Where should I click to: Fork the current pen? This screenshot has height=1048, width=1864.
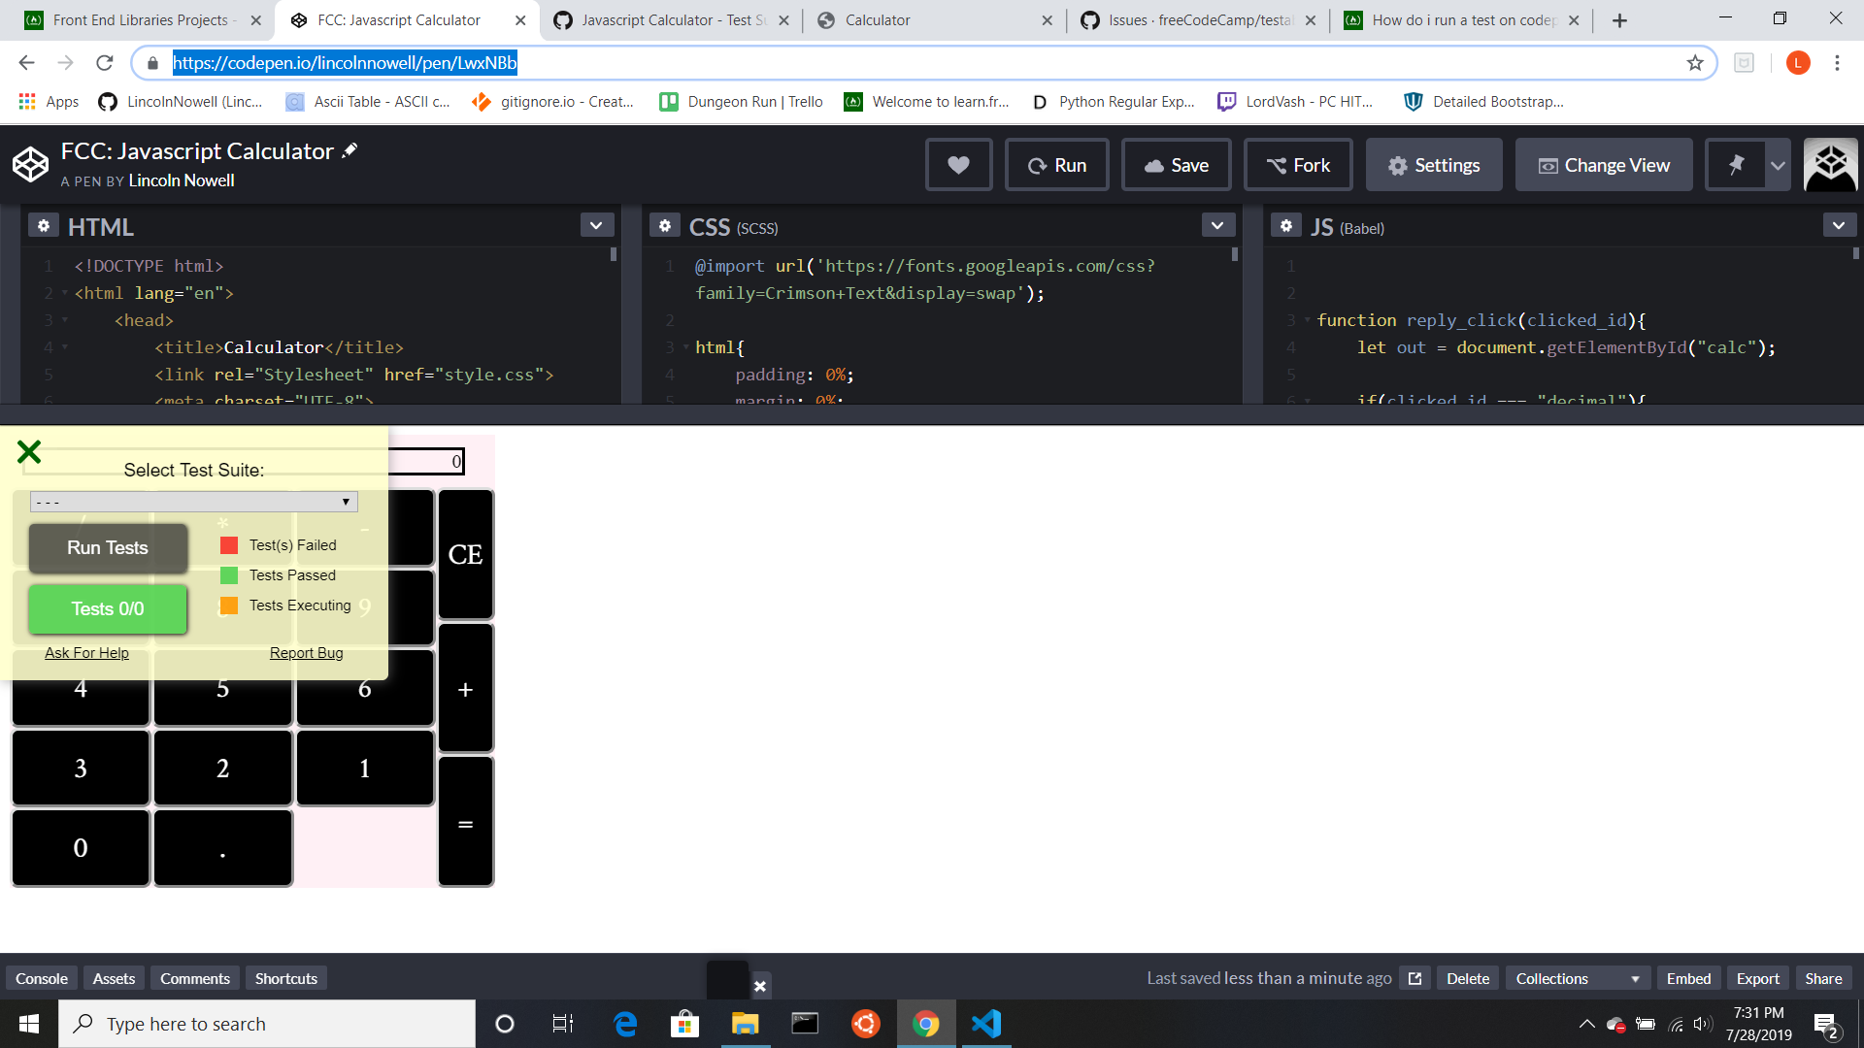tap(1298, 164)
